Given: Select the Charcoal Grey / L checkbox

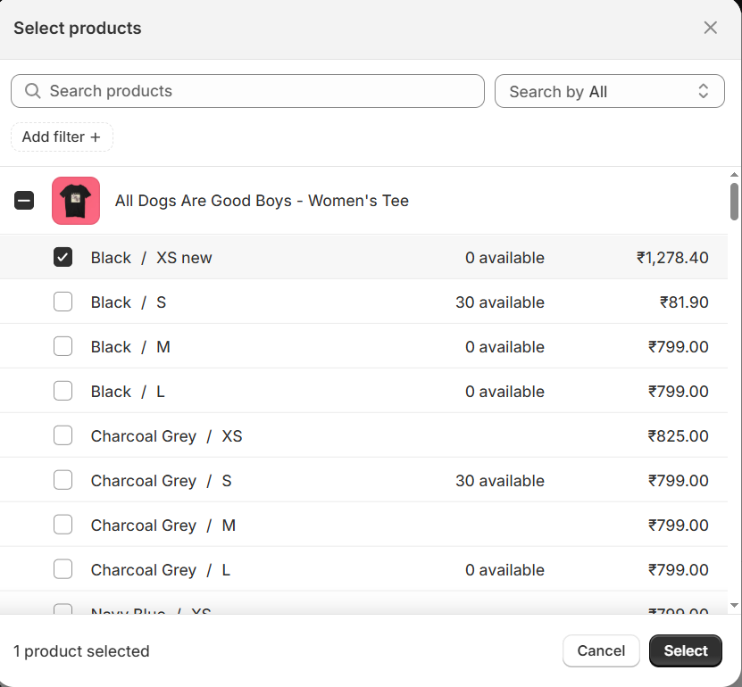Looking at the screenshot, I should [63, 570].
